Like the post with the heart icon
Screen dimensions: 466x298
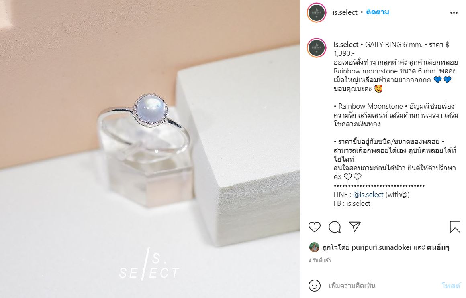coord(315,227)
